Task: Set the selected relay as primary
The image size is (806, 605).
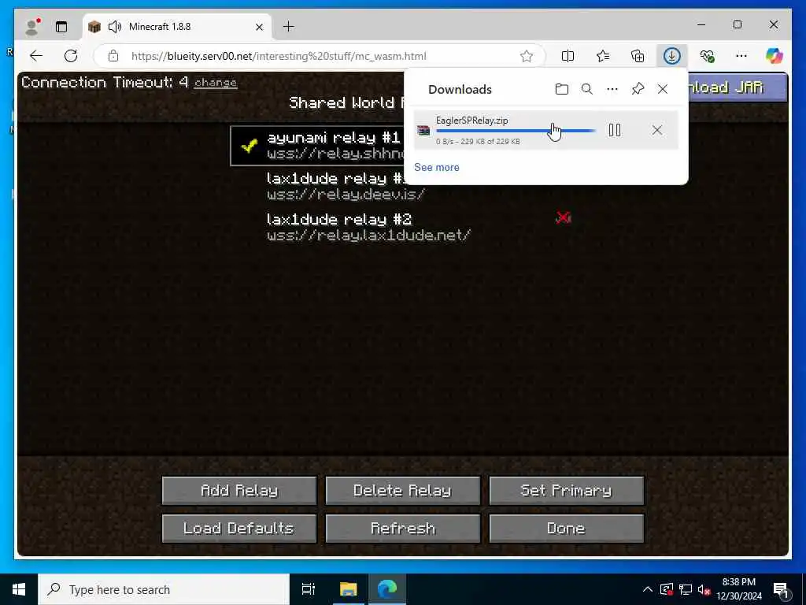Action: tap(567, 490)
